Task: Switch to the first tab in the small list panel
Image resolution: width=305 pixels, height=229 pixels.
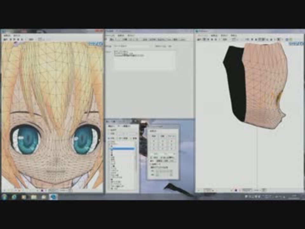Action: click(x=112, y=126)
